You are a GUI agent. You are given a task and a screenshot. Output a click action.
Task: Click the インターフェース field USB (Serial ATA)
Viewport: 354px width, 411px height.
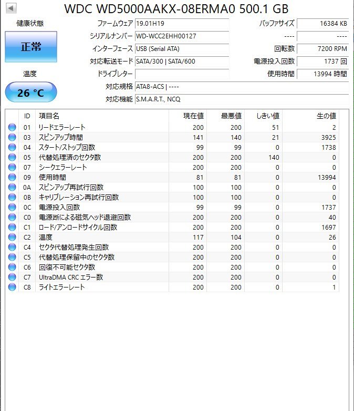(x=182, y=48)
